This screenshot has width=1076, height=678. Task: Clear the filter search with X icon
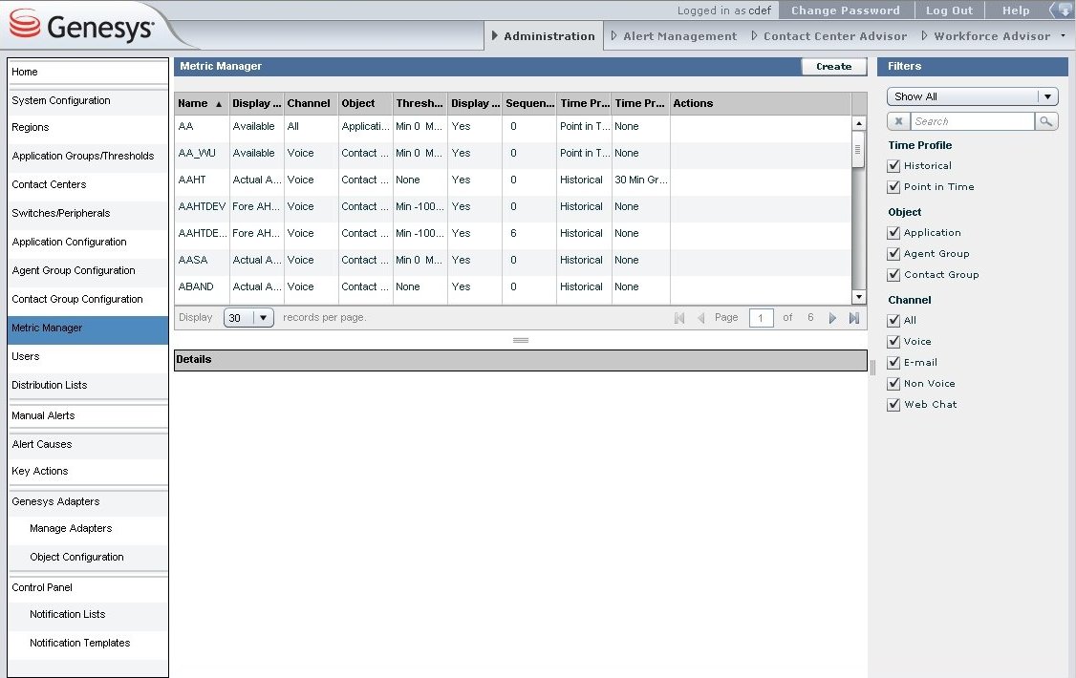pos(898,121)
